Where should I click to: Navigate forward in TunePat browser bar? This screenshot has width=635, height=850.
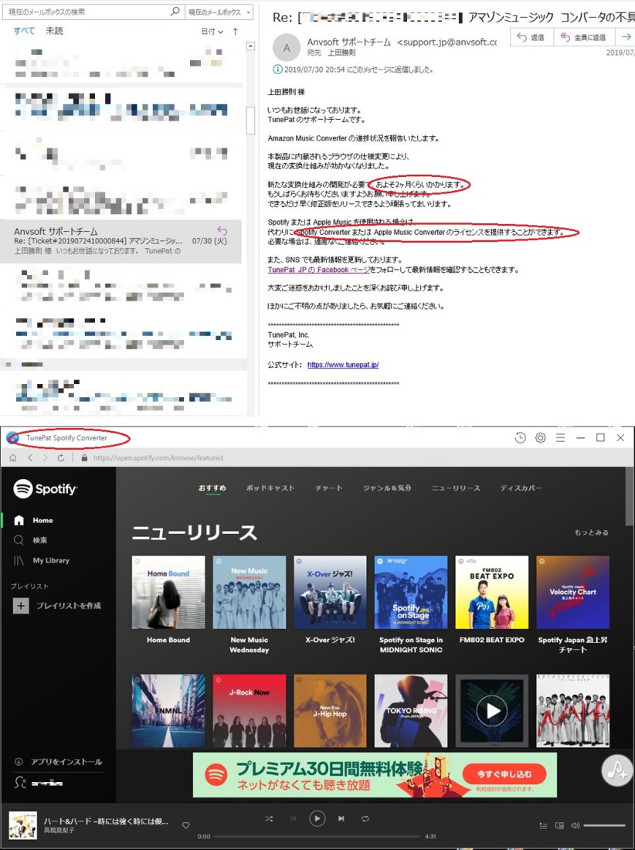pos(45,457)
